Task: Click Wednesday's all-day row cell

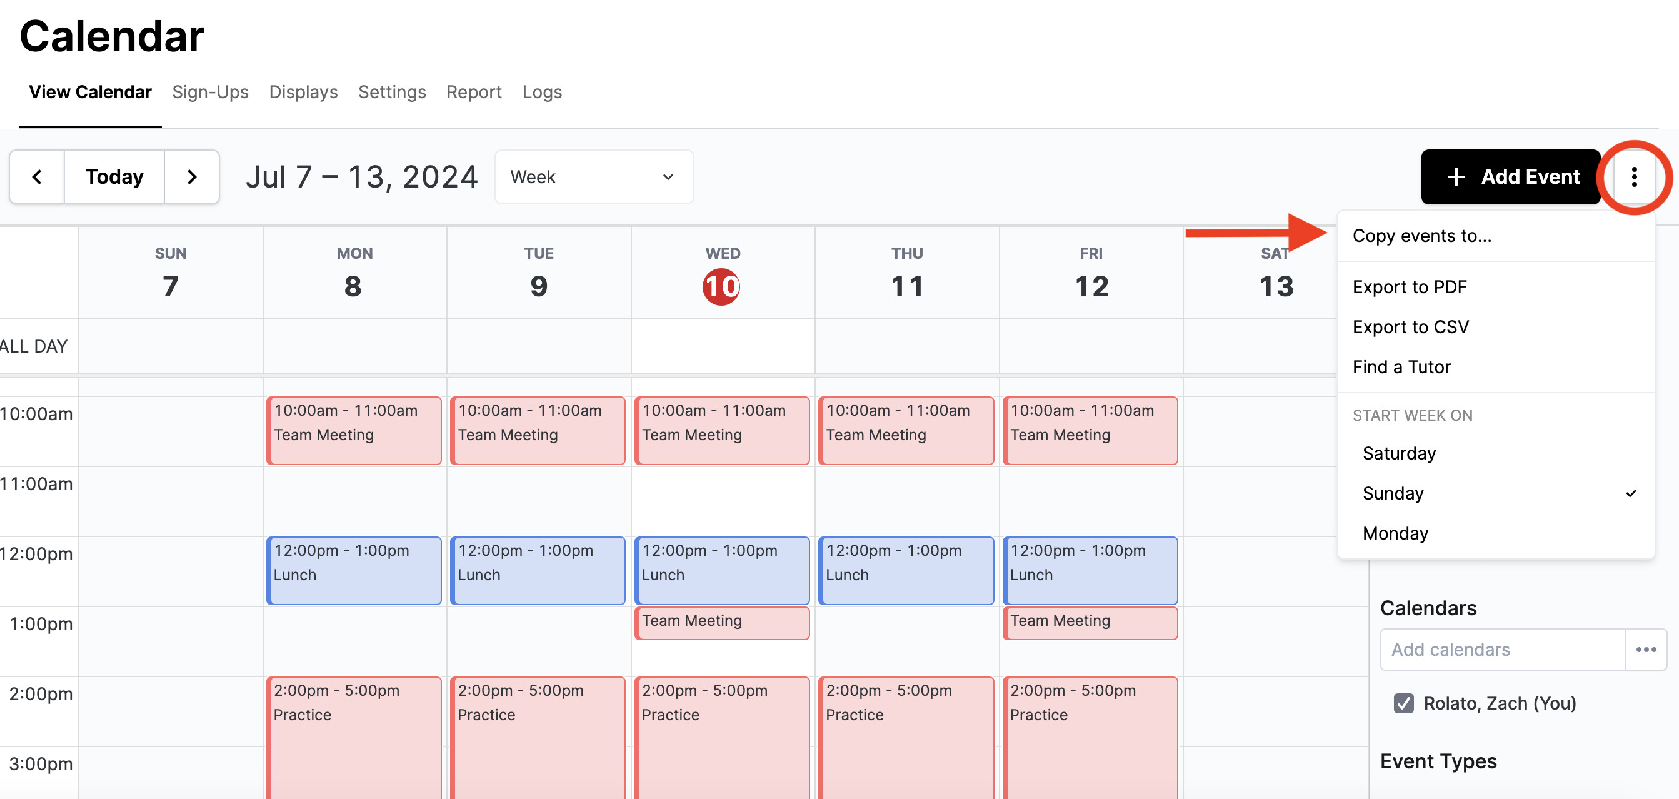Action: click(x=723, y=346)
